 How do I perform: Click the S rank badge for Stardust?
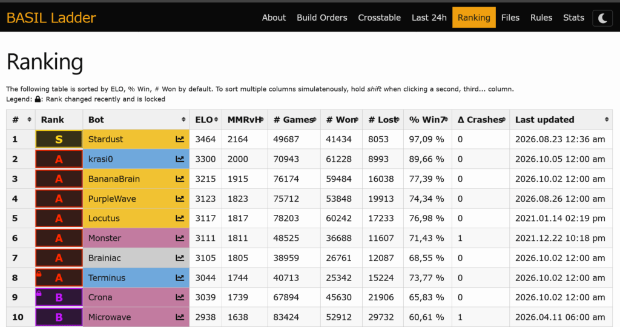[59, 139]
